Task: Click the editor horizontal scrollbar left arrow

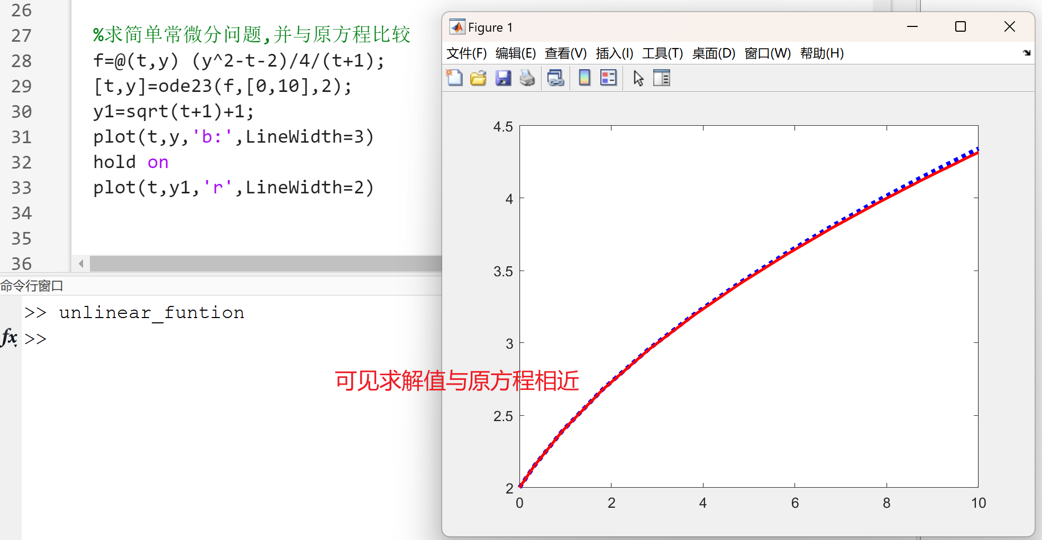Action: (81, 263)
